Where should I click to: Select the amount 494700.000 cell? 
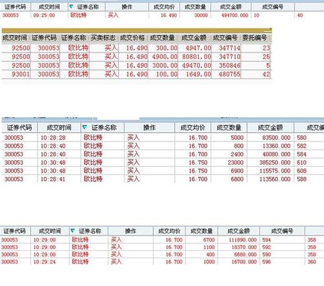coord(235,16)
